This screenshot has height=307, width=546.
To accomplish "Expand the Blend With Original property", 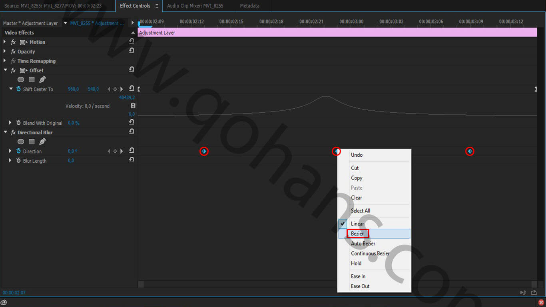I will tap(10, 123).
